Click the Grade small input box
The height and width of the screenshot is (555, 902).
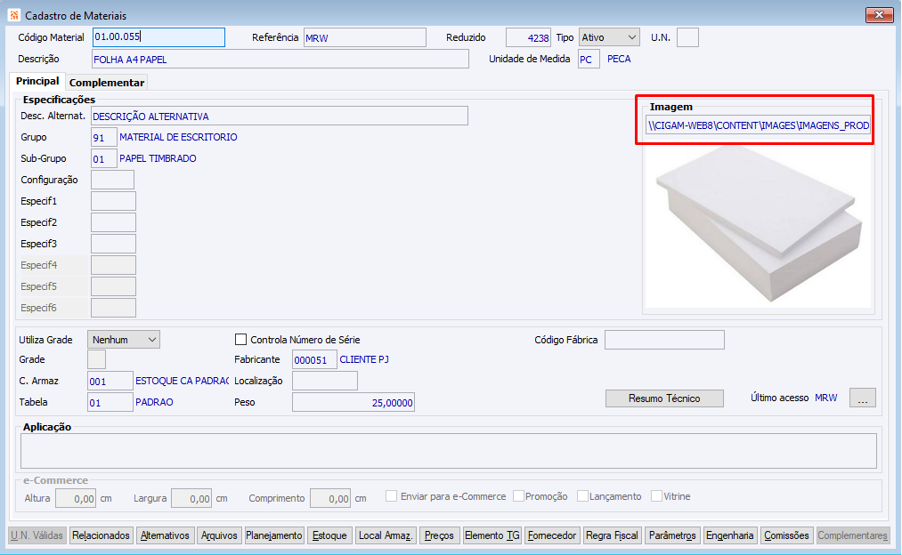tap(96, 359)
